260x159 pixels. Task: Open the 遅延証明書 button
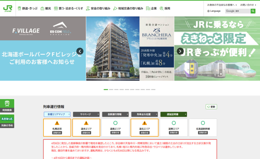click(174, 114)
